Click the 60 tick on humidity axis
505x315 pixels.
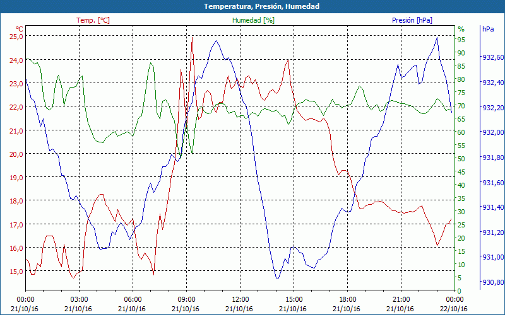tap(461, 132)
